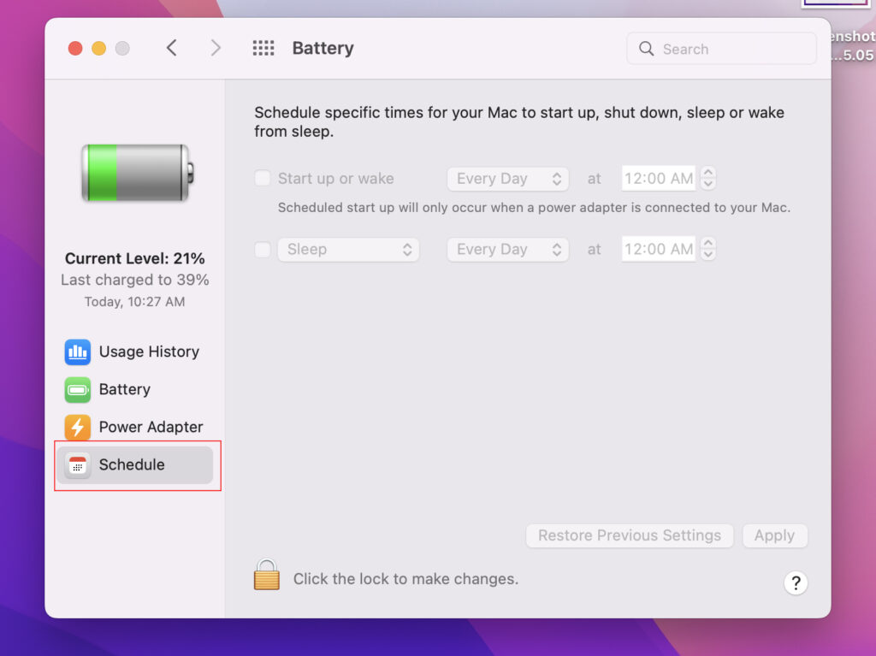Viewport: 876px width, 656px height.
Task: Toggle the checkbox beside the Sleep dropdown
Action: tap(263, 249)
